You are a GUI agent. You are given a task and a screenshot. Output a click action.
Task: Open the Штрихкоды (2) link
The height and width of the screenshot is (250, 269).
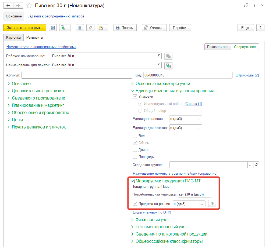247,75
